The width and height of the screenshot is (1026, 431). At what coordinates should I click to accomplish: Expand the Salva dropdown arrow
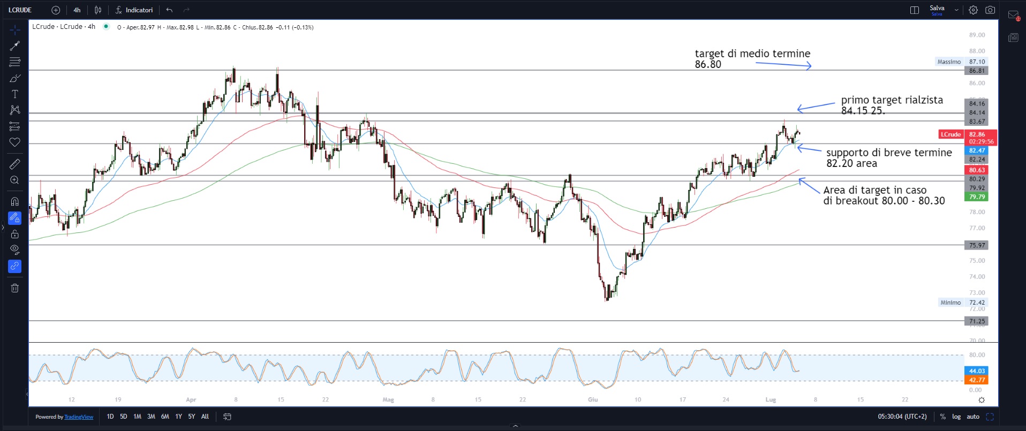click(x=956, y=10)
